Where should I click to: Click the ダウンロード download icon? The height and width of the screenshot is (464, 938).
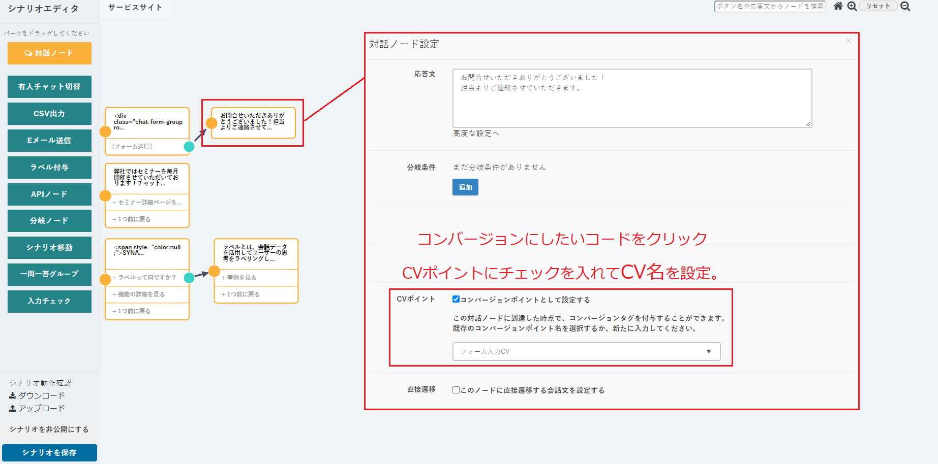pyautogui.click(x=13, y=395)
